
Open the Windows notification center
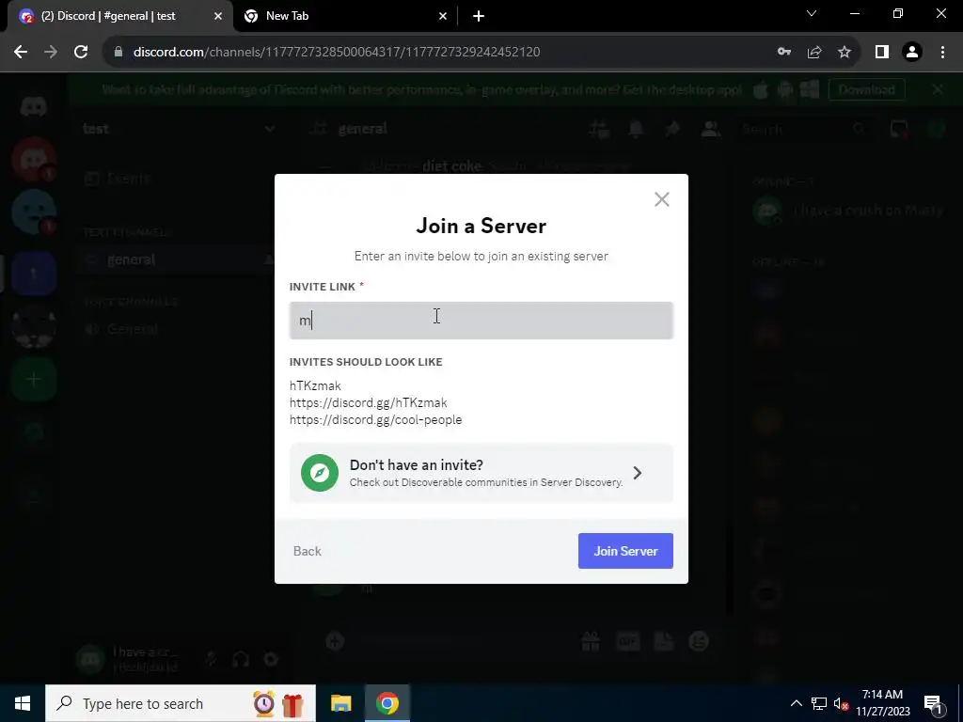[932, 703]
